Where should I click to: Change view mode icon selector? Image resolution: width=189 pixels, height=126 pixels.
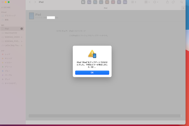134,2
